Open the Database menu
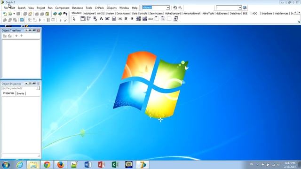301x169 pixels. 78,8
